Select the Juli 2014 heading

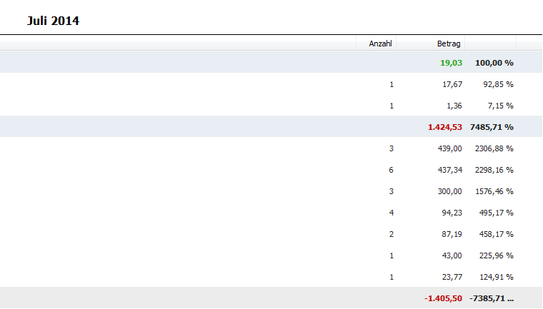pos(53,21)
